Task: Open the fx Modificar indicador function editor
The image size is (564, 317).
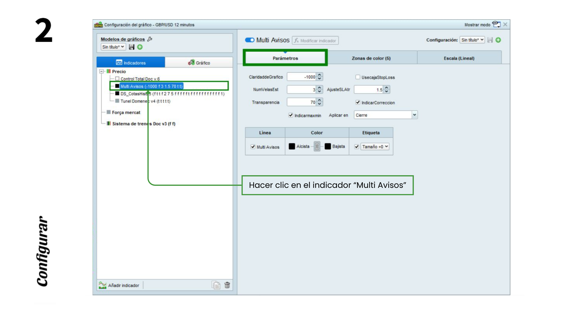Action: 315,40
